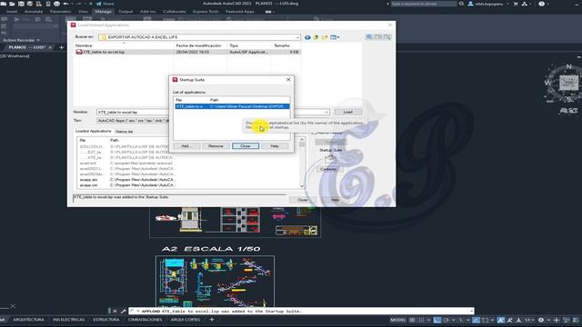Switch to CIMENTACIONES layout tab
582x327 pixels.
click(145, 320)
